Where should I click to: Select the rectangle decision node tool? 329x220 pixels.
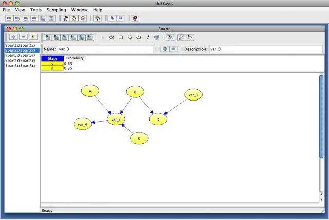click(121, 37)
